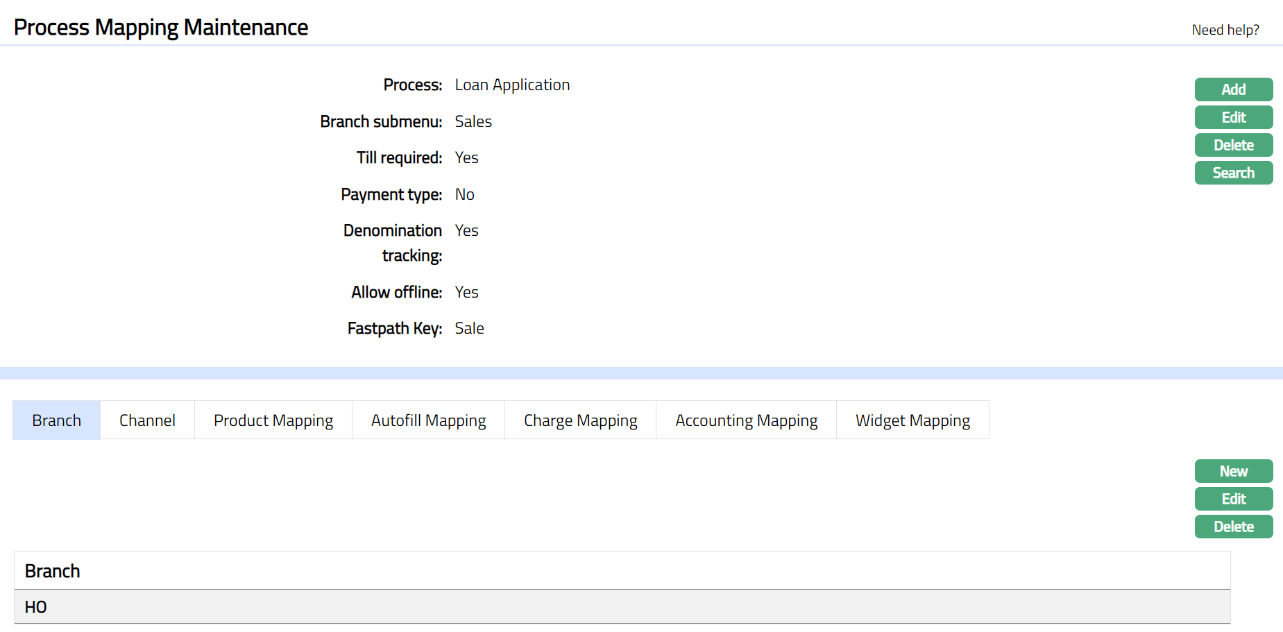This screenshot has height=632, width=1283.
Task: Click the Process Mapping Maintenance page title
Action: tap(161, 27)
